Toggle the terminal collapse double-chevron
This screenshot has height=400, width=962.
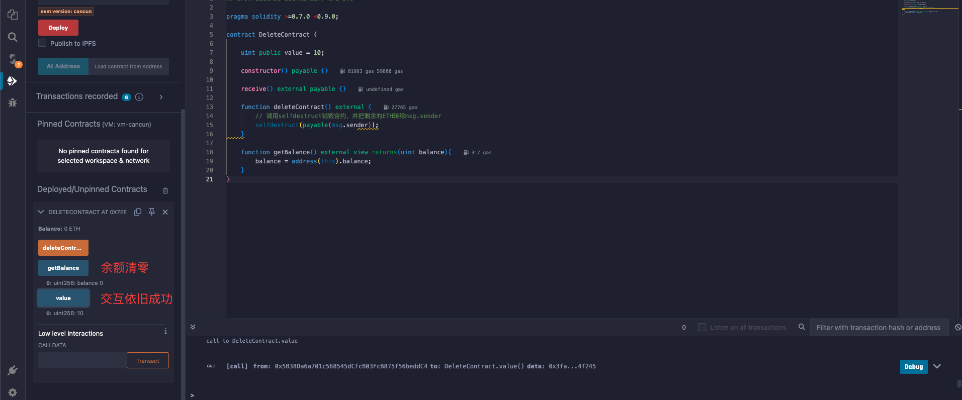click(193, 327)
